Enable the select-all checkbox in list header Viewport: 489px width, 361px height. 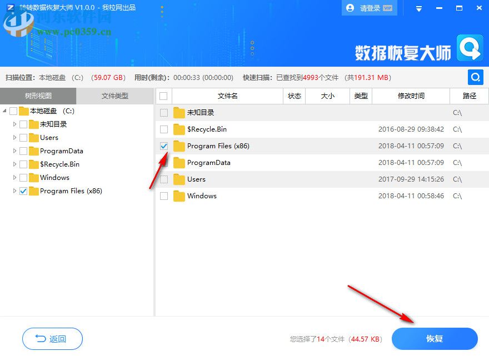163,96
